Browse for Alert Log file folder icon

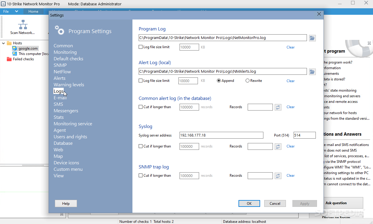pos(312,72)
